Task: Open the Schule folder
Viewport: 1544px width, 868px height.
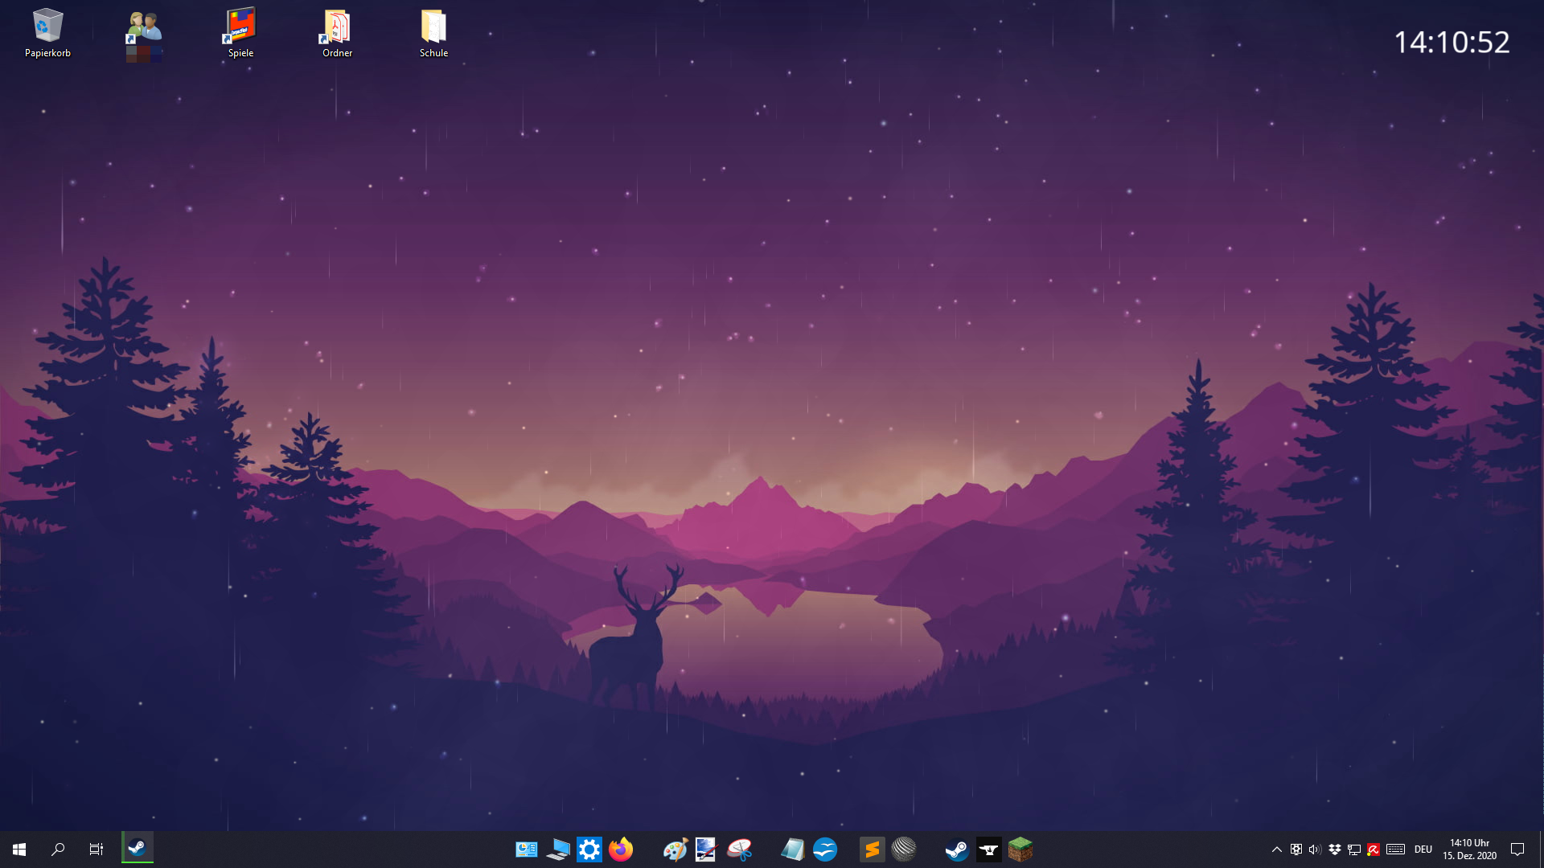Action: click(433, 33)
